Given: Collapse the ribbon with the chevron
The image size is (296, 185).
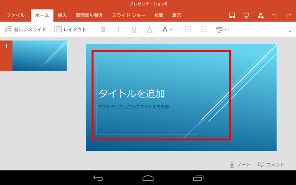Looking at the screenshot, I should [290, 31].
